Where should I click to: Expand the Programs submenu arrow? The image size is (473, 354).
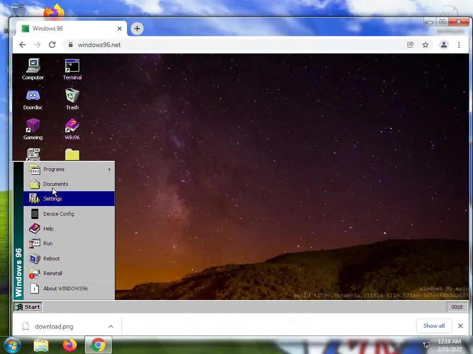(x=109, y=170)
